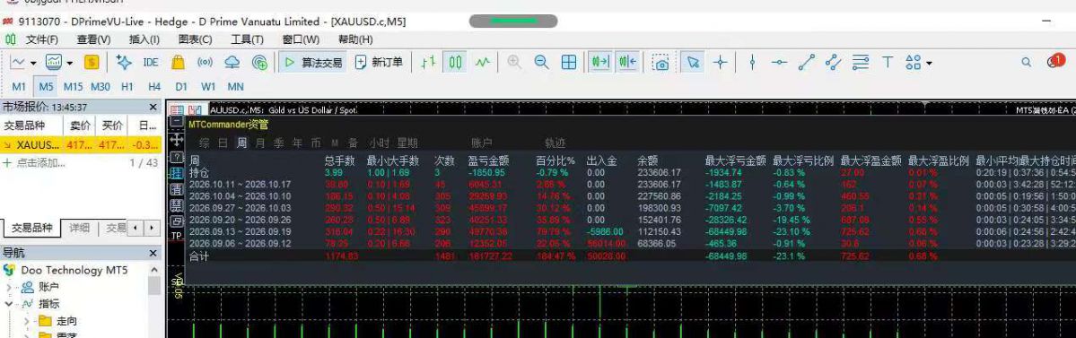Toggle the 算法交易 algo trading button
This screenshot has height=338, width=1076.
point(313,63)
